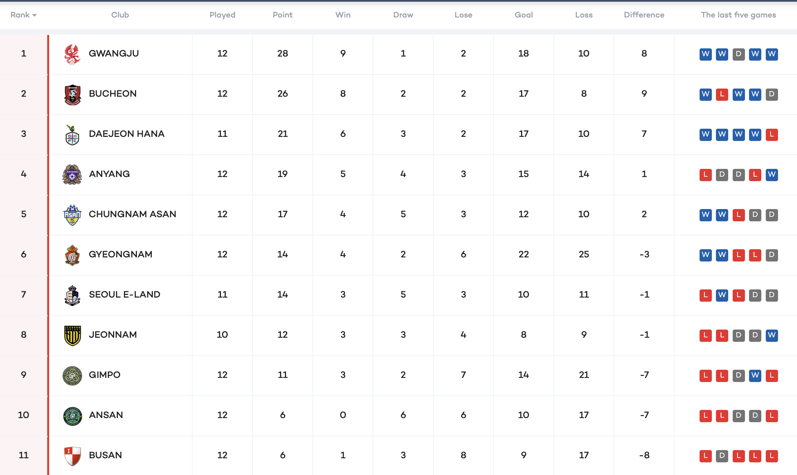797x475 pixels.
Task: Click Daejeon Hana's red L result badge
Action: (x=771, y=134)
